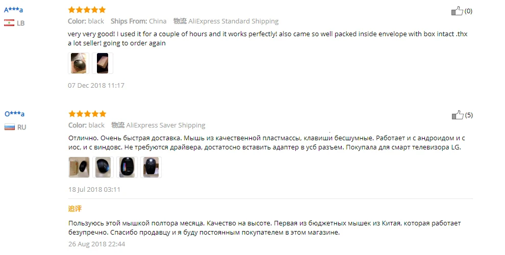Screen dimensions: 505x255
Task: Open O***a's first review photo
Action: pos(79,167)
